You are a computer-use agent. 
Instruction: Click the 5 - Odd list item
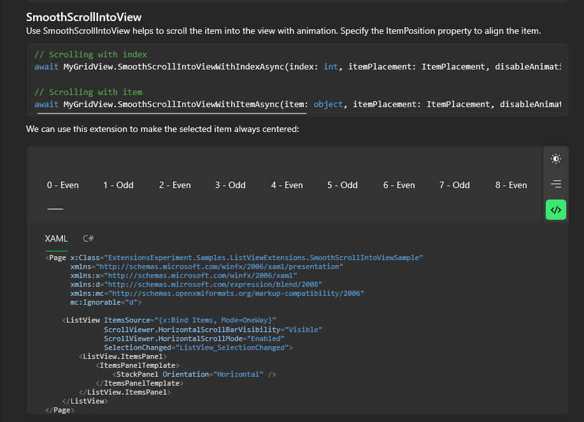342,185
